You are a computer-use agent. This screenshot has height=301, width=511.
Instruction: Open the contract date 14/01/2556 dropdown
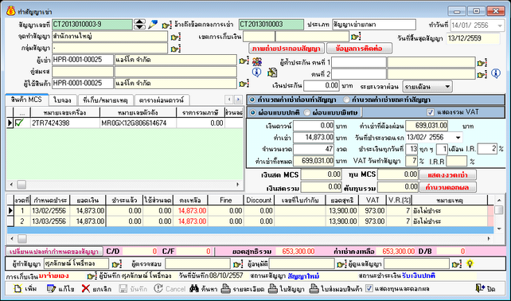tap(500, 25)
